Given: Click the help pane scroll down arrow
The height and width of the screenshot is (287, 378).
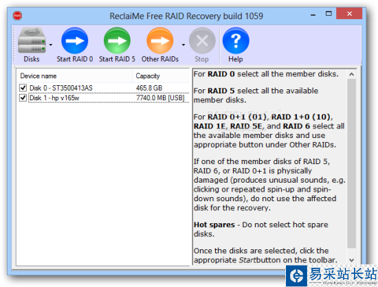Looking at the screenshot, I should click(351, 260).
